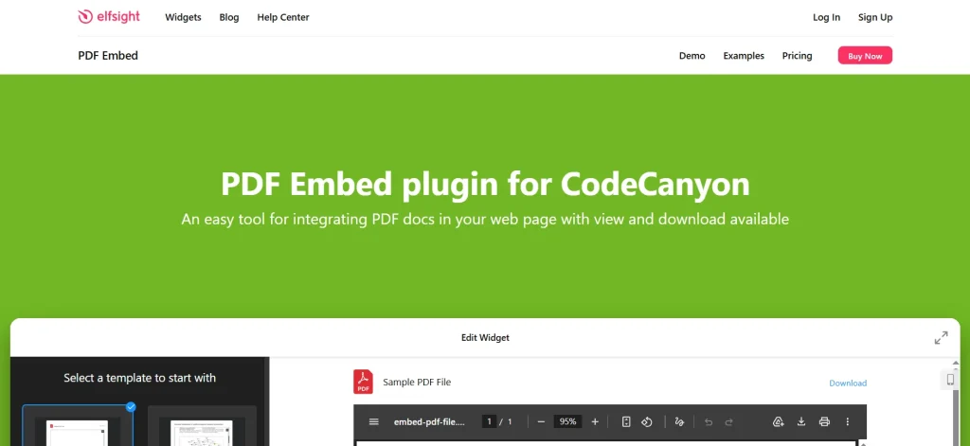The width and height of the screenshot is (970, 446).
Task: Click the Sample PDF File label
Action: click(x=417, y=383)
